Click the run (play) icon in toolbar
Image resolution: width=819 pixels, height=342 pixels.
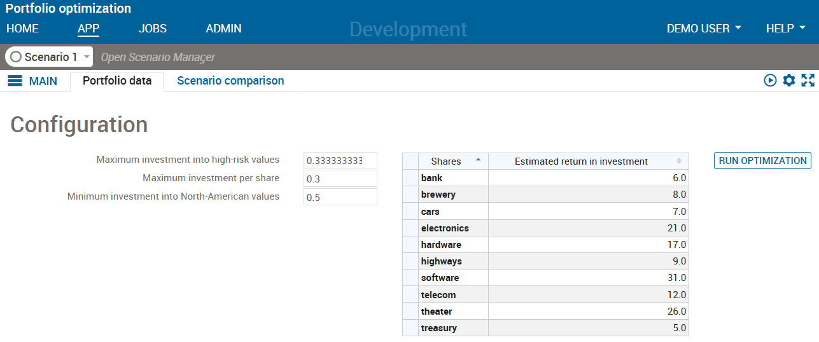pyautogui.click(x=770, y=80)
